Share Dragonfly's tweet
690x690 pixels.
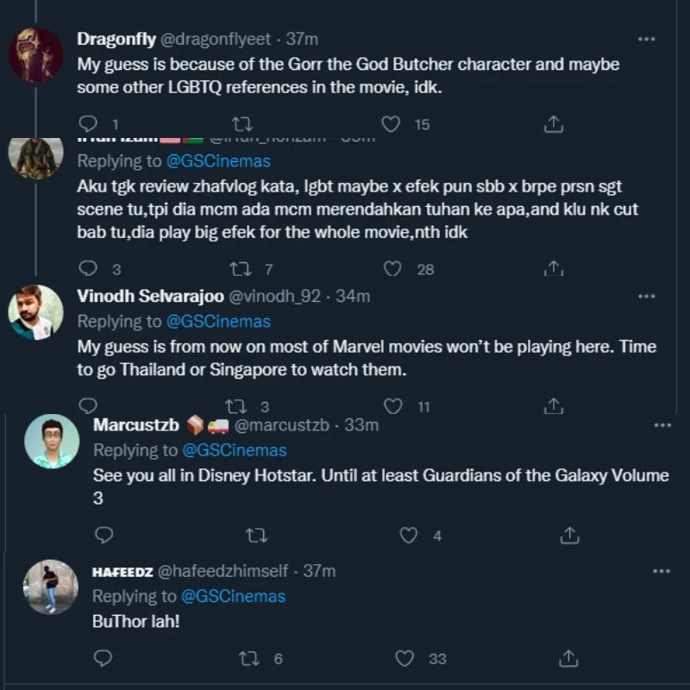[x=555, y=124]
